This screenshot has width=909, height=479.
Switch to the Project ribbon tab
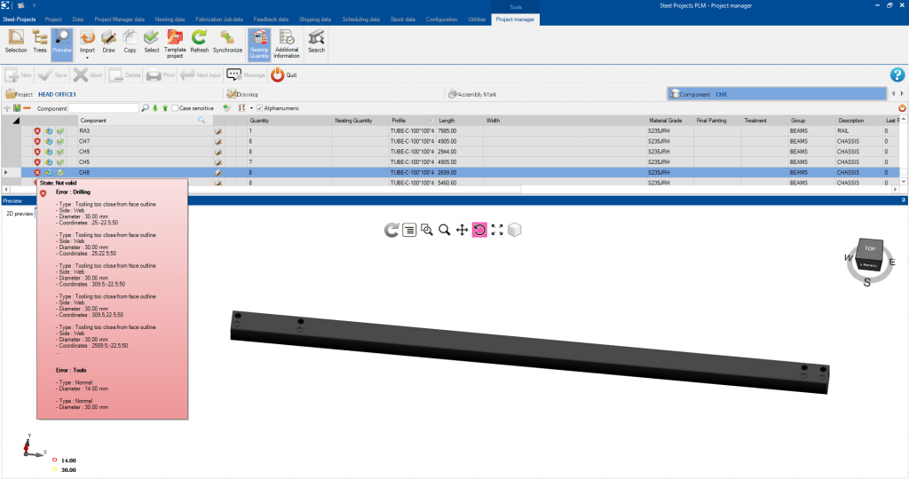pyautogui.click(x=53, y=20)
